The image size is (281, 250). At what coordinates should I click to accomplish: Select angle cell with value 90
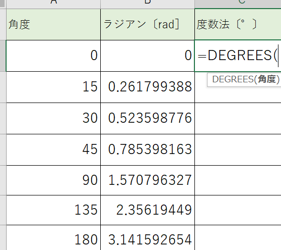click(x=53, y=180)
